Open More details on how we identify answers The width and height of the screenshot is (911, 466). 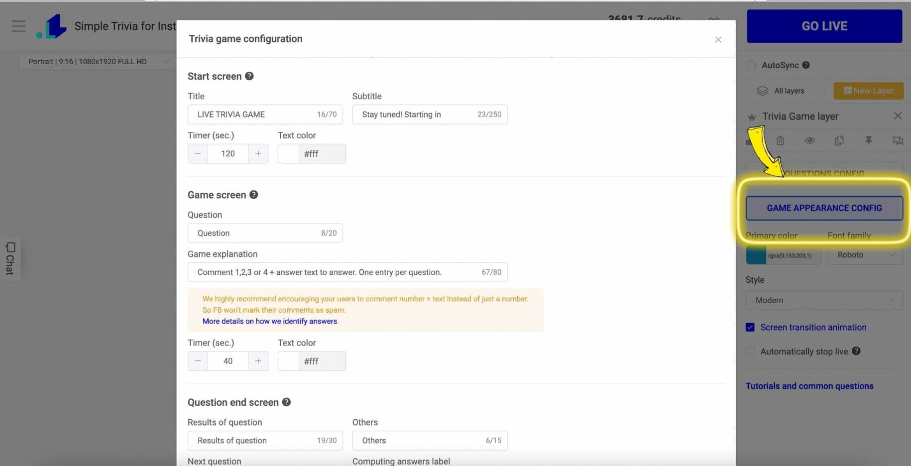pyautogui.click(x=270, y=321)
